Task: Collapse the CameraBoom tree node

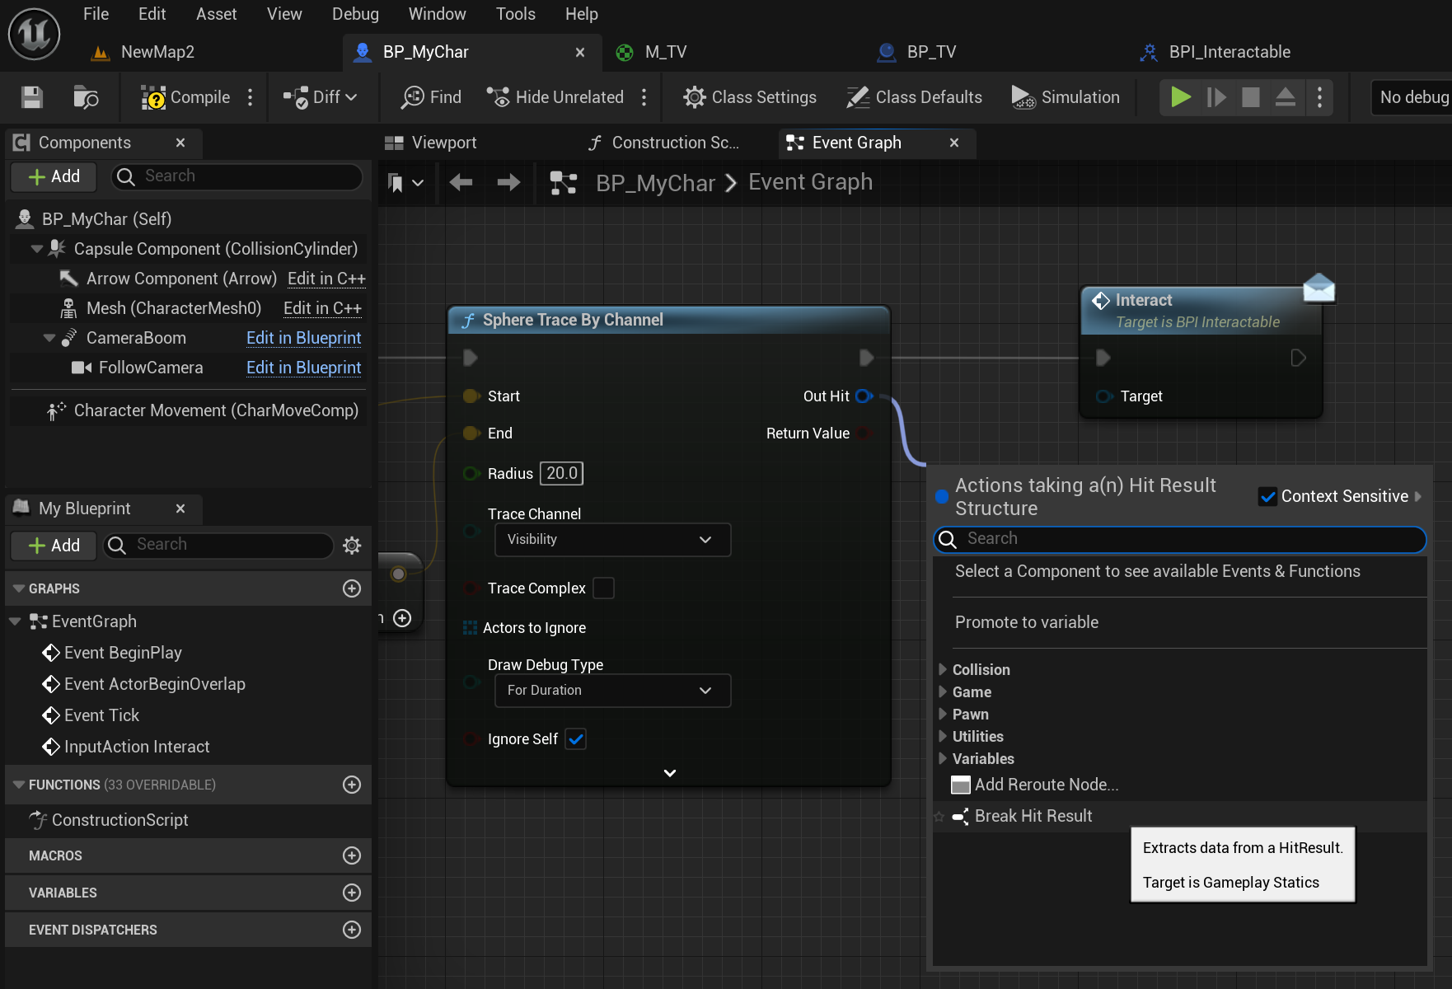Action: (49, 337)
